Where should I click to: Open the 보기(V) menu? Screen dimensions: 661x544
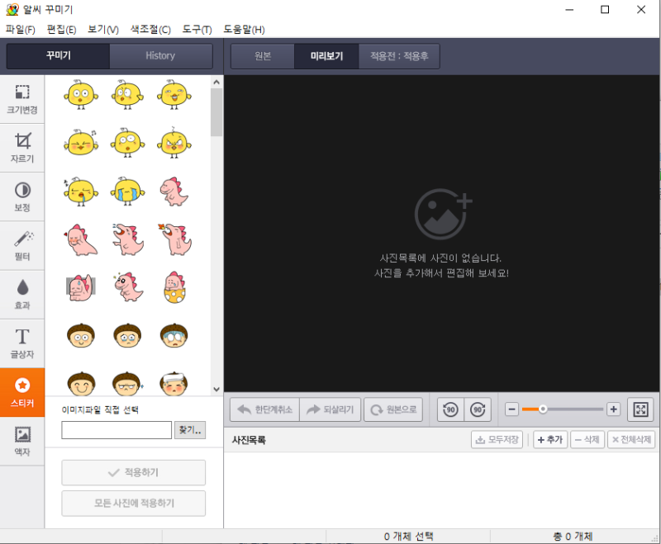tap(103, 30)
